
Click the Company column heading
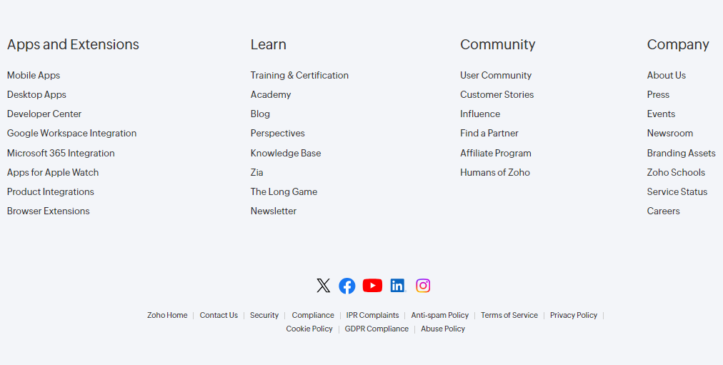tap(678, 44)
